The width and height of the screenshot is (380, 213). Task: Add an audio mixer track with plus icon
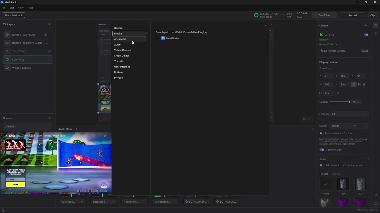click(76, 129)
